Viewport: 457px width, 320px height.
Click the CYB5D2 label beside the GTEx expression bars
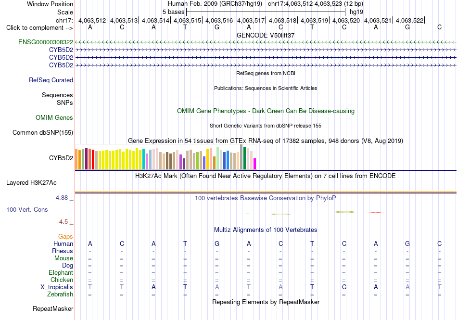pyautogui.click(x=61, y=158)
